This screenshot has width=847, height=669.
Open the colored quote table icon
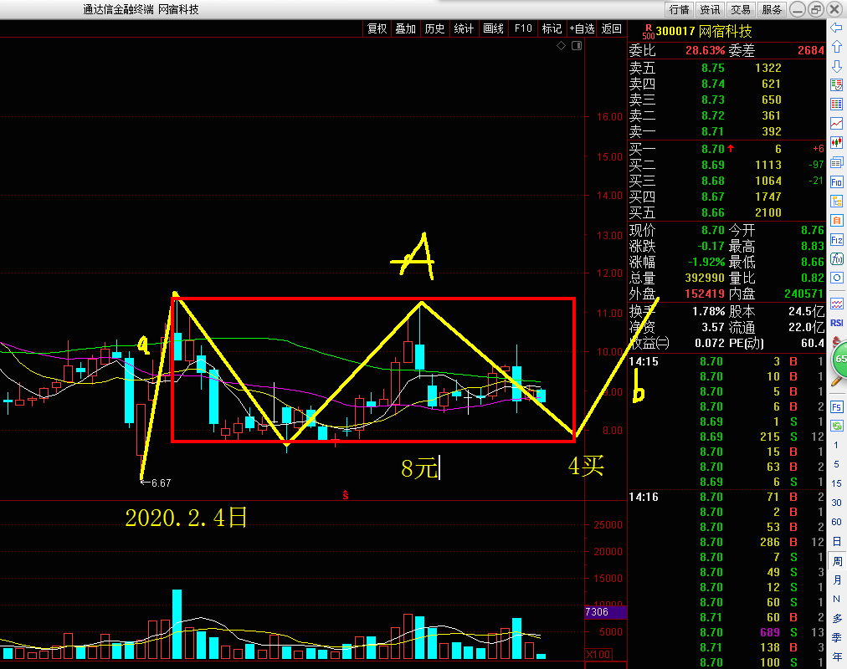(836, 105)
